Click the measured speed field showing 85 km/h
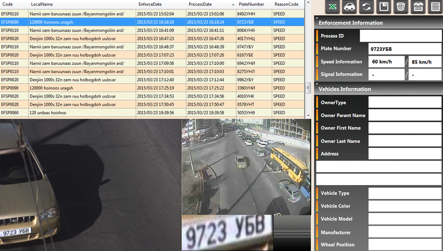This screenshot has height=251, width=443. coord(425,62)
